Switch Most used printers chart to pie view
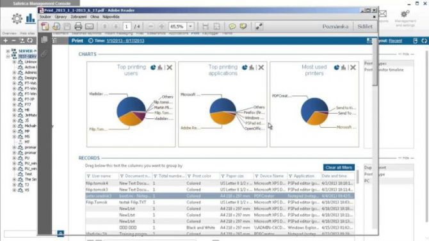 click(x=337, y=68)
